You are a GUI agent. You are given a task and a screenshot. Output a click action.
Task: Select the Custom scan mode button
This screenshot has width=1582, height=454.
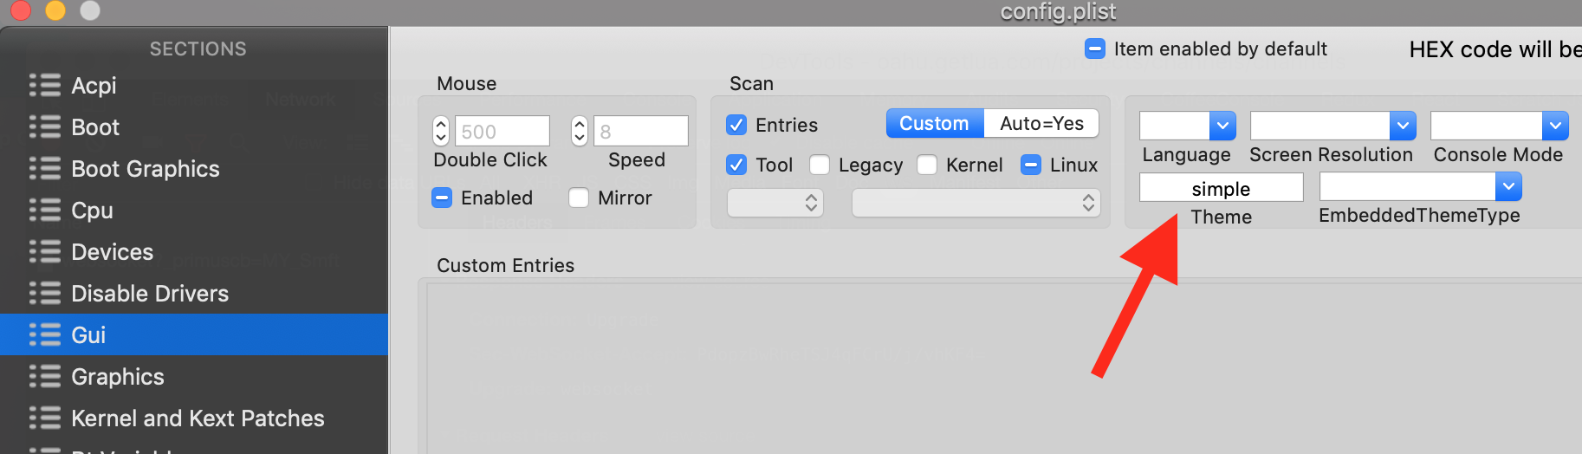[934, 123]
